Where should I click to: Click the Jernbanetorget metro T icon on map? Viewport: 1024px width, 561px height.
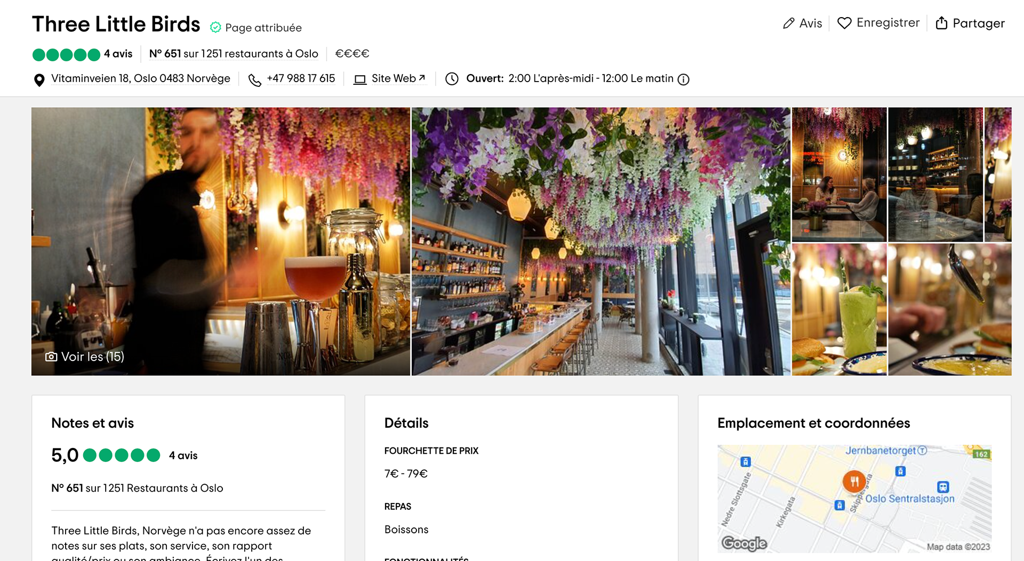click(923, 451)
